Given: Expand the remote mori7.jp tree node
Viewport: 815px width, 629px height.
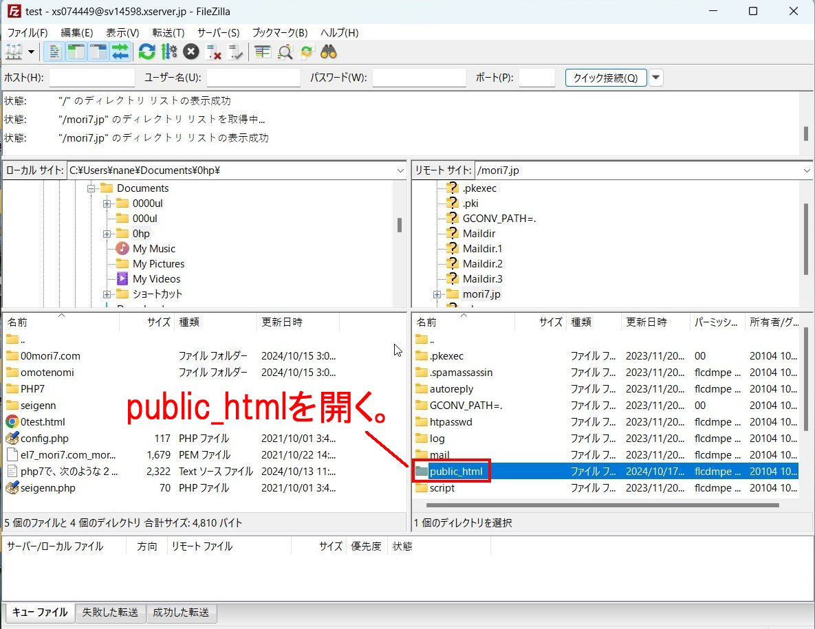Looking at the screenshot, I should point(437,294).
